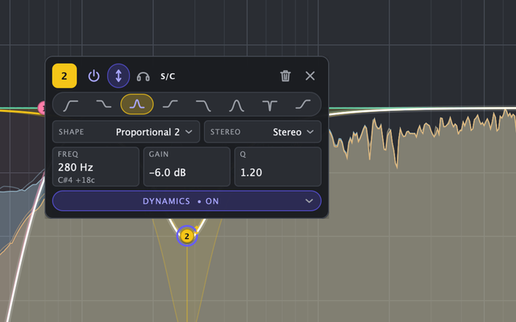This screenshot has height=322, width=516.
Task: Select the notch filter shape icon
Action: coord(270,105)
